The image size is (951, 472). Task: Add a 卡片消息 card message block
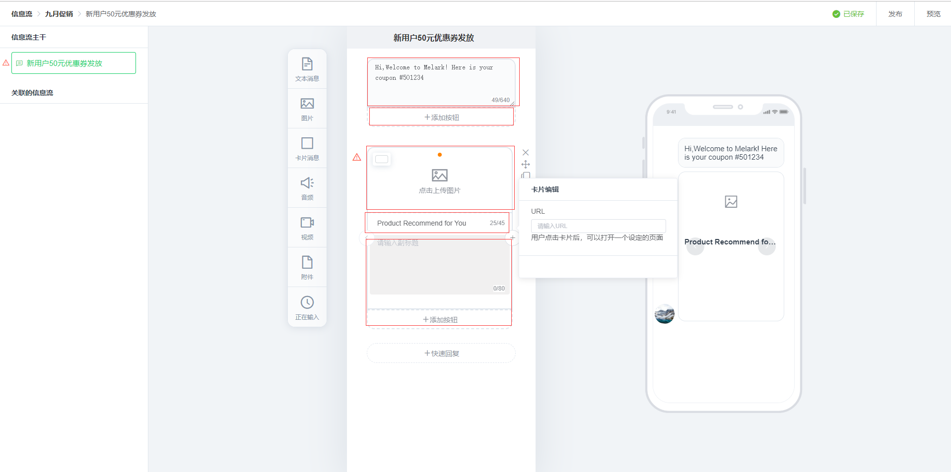click(x=307, y=148)
